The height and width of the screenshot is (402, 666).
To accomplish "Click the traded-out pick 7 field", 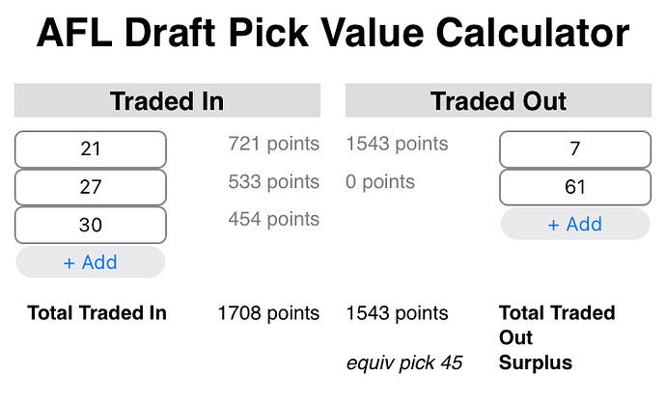I will tap(574, 149).
